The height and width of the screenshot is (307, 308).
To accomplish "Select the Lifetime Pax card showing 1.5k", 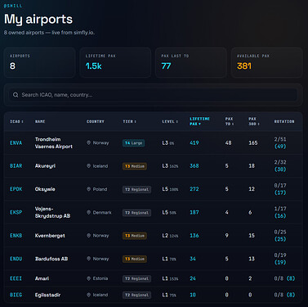I will click(115, 62).
